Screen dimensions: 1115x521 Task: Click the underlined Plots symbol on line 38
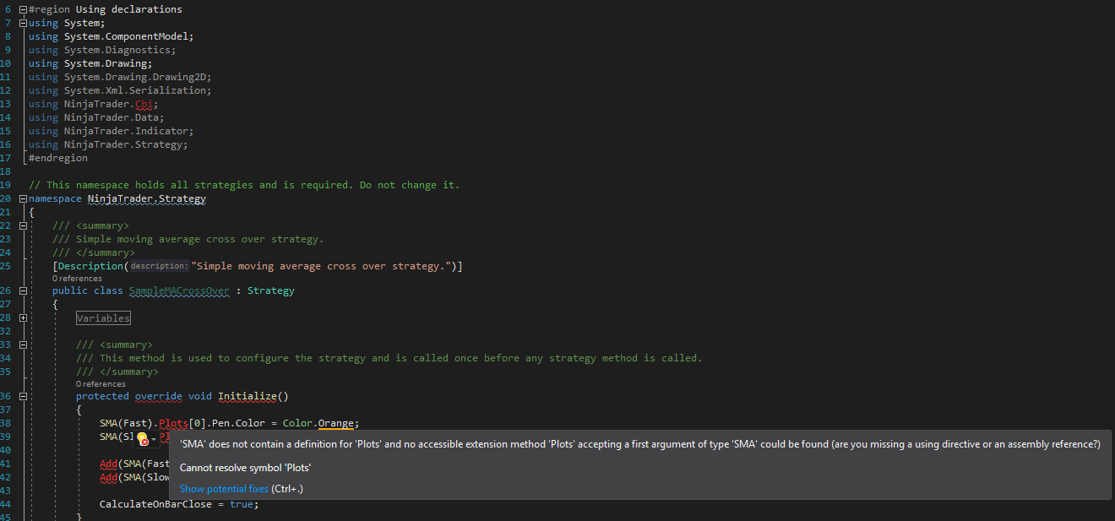173,423
